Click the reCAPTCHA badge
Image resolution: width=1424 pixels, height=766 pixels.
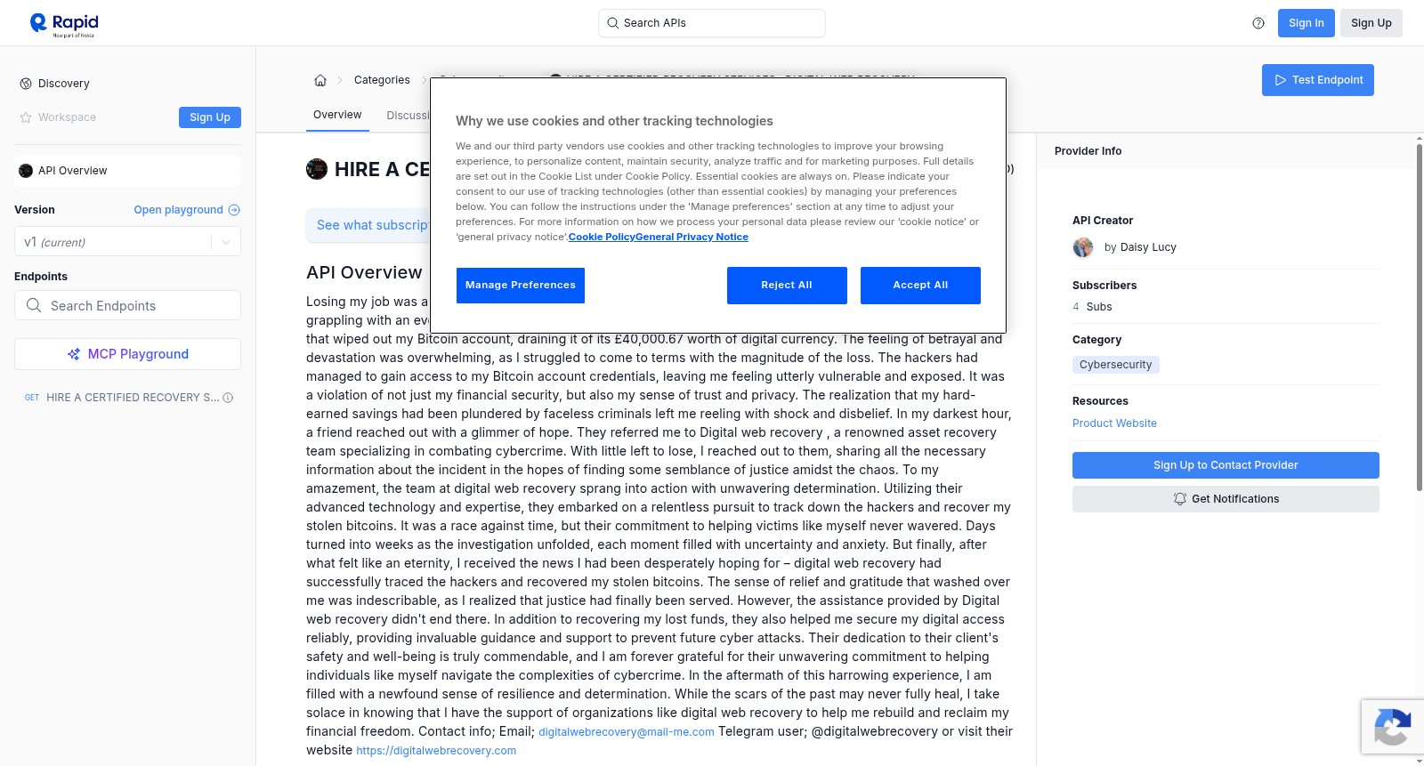1392,727
